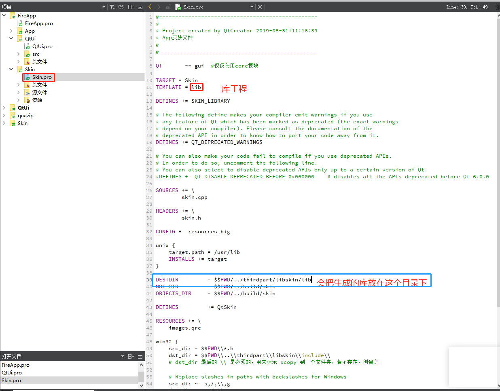Place cursor on 'TARGET = Skin' line

click(177, 80)
